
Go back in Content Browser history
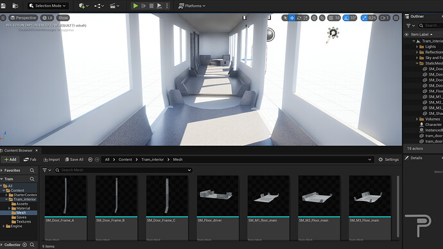point(90,160)
